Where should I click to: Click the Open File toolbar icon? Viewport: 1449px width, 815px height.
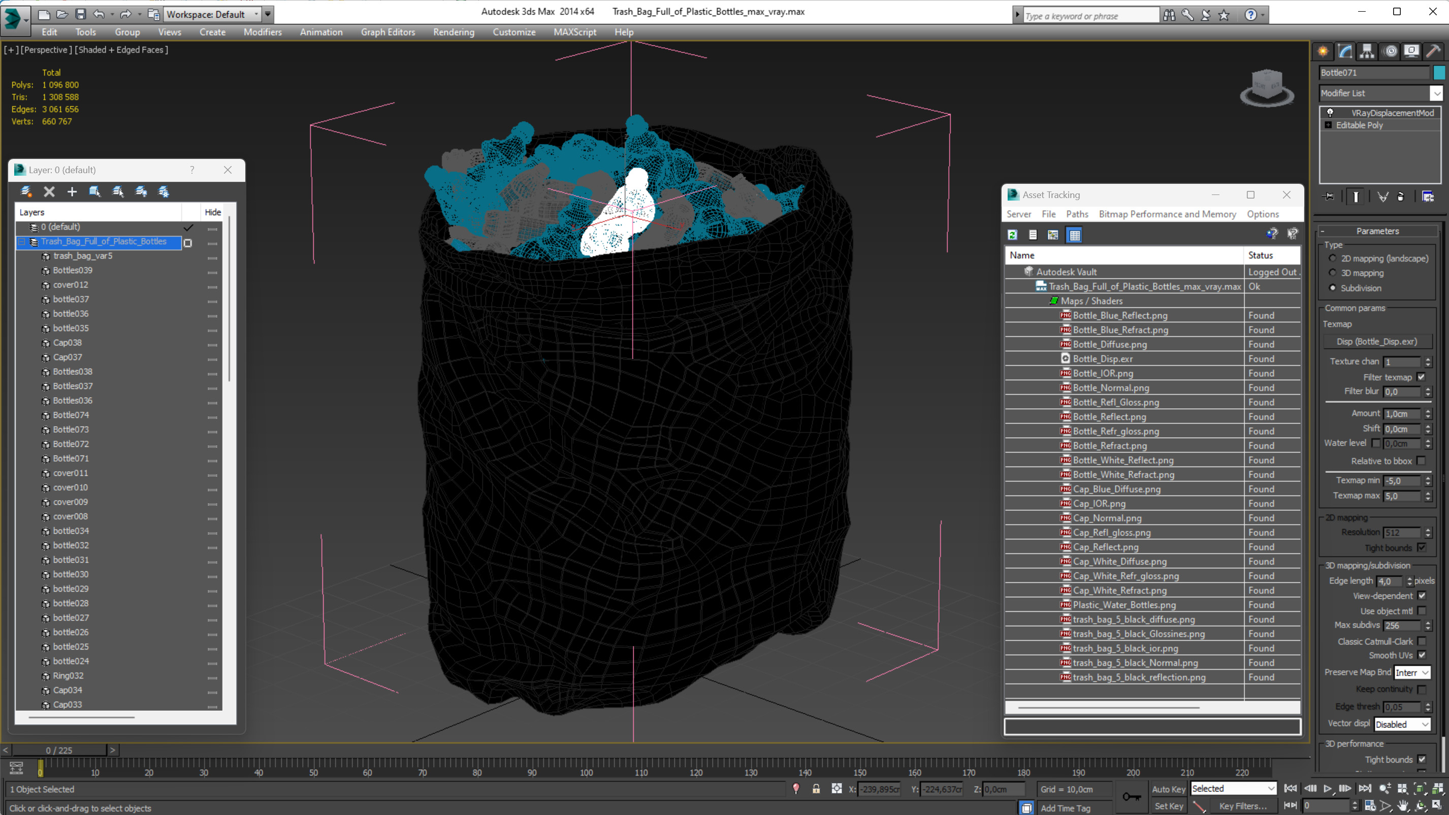click(x=62, y=14)
